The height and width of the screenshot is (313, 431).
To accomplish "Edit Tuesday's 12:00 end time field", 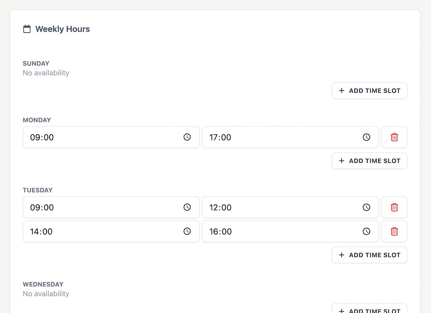I will coord(290,207).
